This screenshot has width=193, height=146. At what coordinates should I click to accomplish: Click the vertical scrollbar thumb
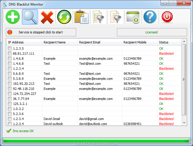[x=184, y=80]
